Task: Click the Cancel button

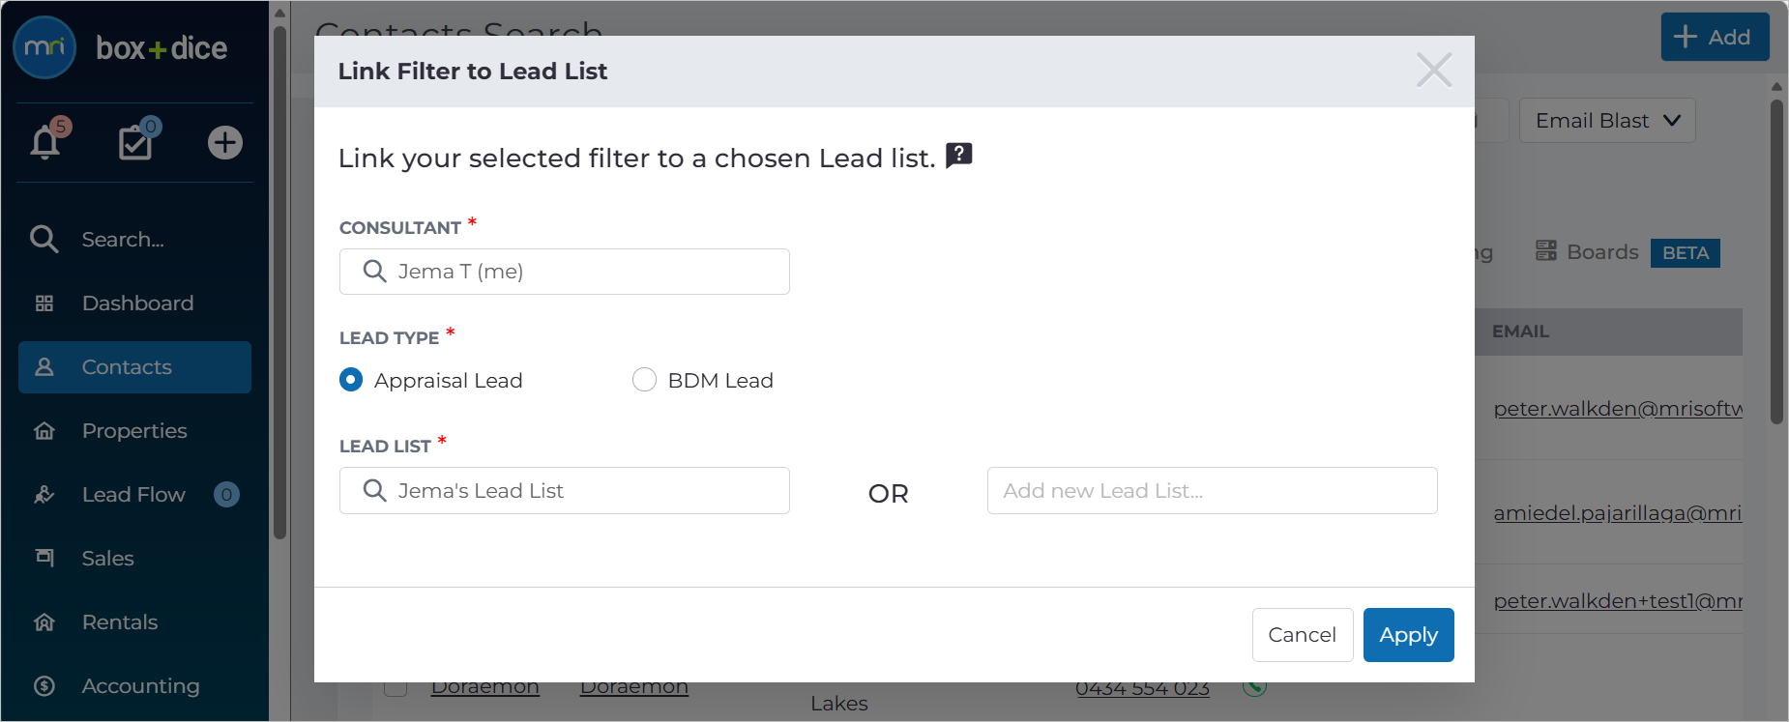Action: tap(1302, 635)
